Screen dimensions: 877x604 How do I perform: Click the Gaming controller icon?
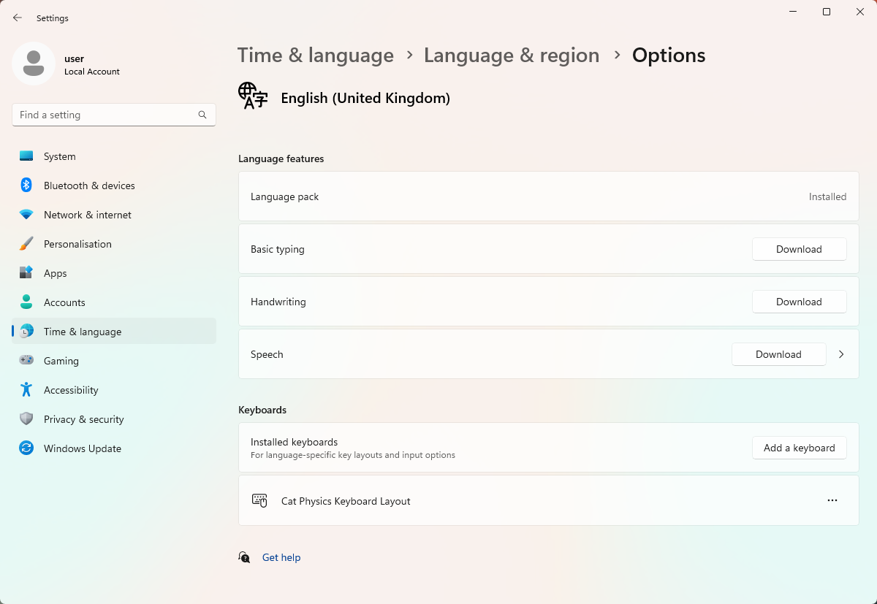tap(26, 361)
